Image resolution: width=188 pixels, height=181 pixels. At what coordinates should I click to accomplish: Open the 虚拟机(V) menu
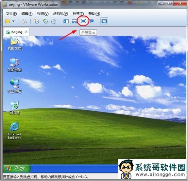coord(61,14)
